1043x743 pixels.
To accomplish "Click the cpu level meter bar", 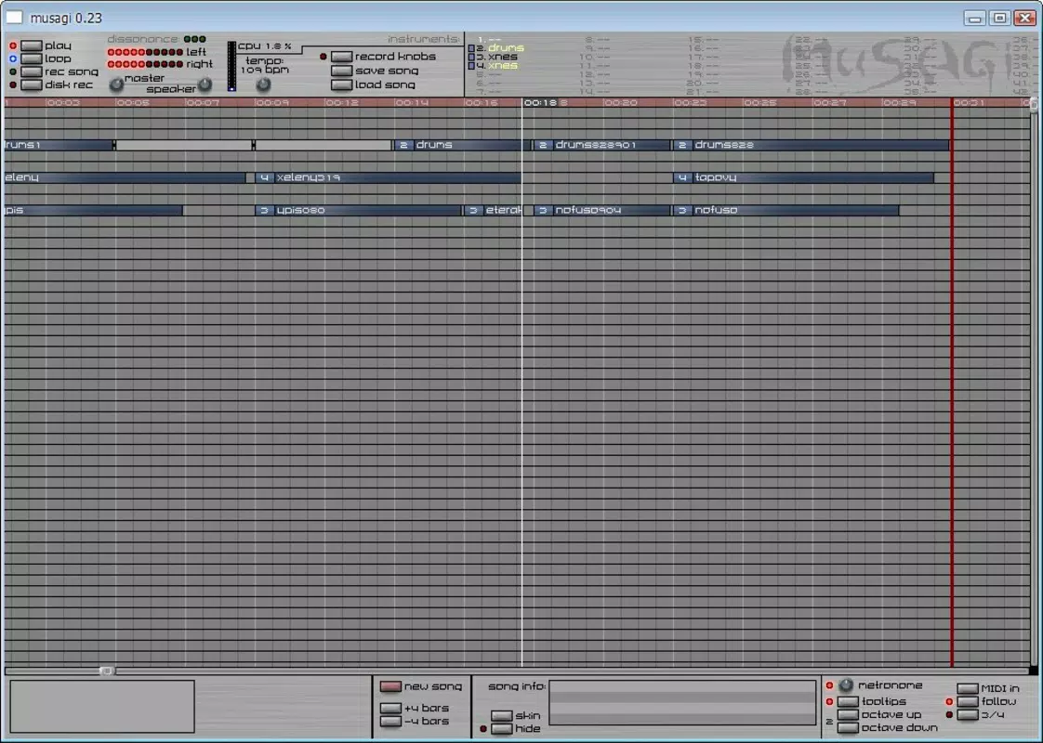I will coord(231,66).
